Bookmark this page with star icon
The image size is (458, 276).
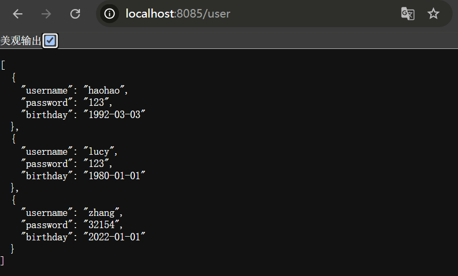click(433, 14)
